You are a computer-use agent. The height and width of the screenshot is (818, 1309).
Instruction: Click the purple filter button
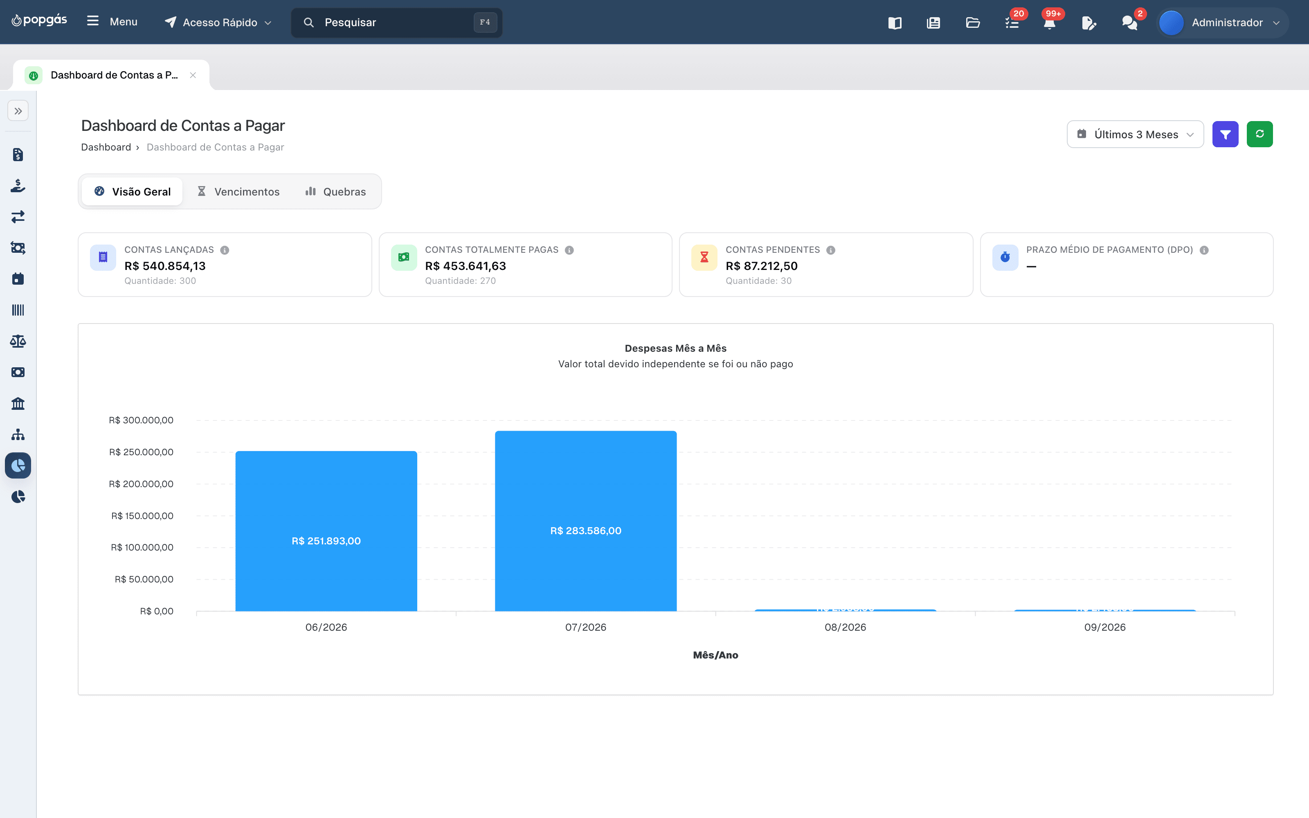click(x=1225, y=134)
